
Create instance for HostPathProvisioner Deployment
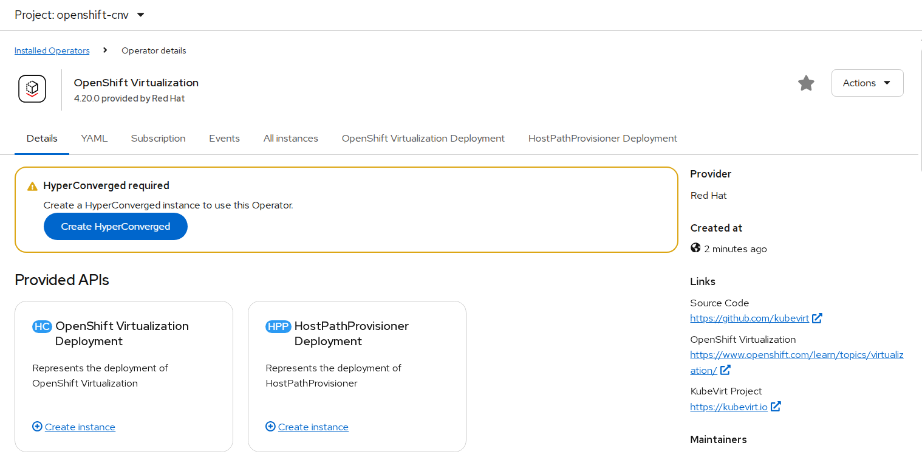(313, 427)
